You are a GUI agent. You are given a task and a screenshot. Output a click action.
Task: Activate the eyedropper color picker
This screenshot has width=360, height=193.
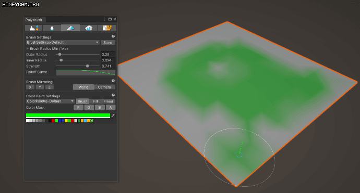click(x=113, y=115)
